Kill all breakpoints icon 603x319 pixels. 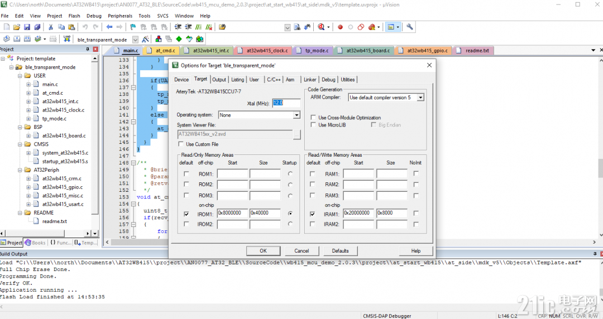pos(371,27)
